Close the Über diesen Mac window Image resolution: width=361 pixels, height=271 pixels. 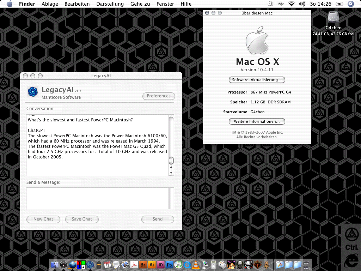pyautogui.click(x=207, y=13)
